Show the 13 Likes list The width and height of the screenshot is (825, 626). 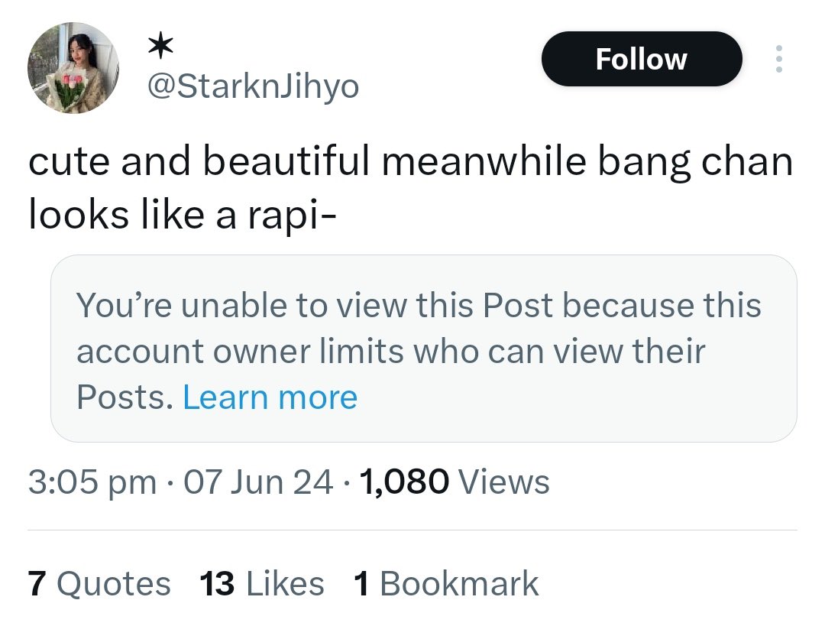point(262,583)
